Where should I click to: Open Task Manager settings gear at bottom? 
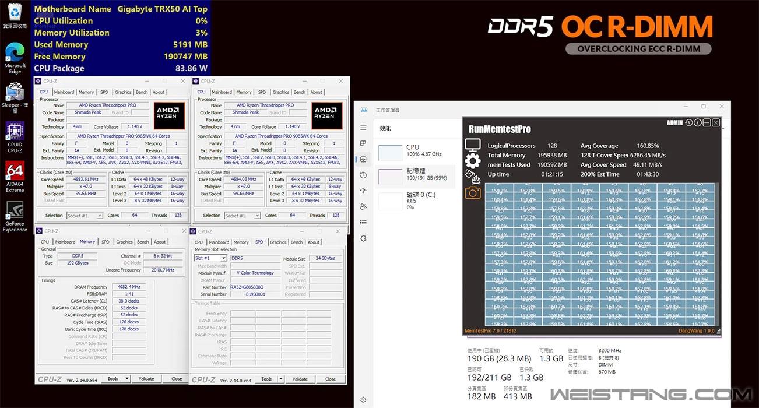[363, 400]
